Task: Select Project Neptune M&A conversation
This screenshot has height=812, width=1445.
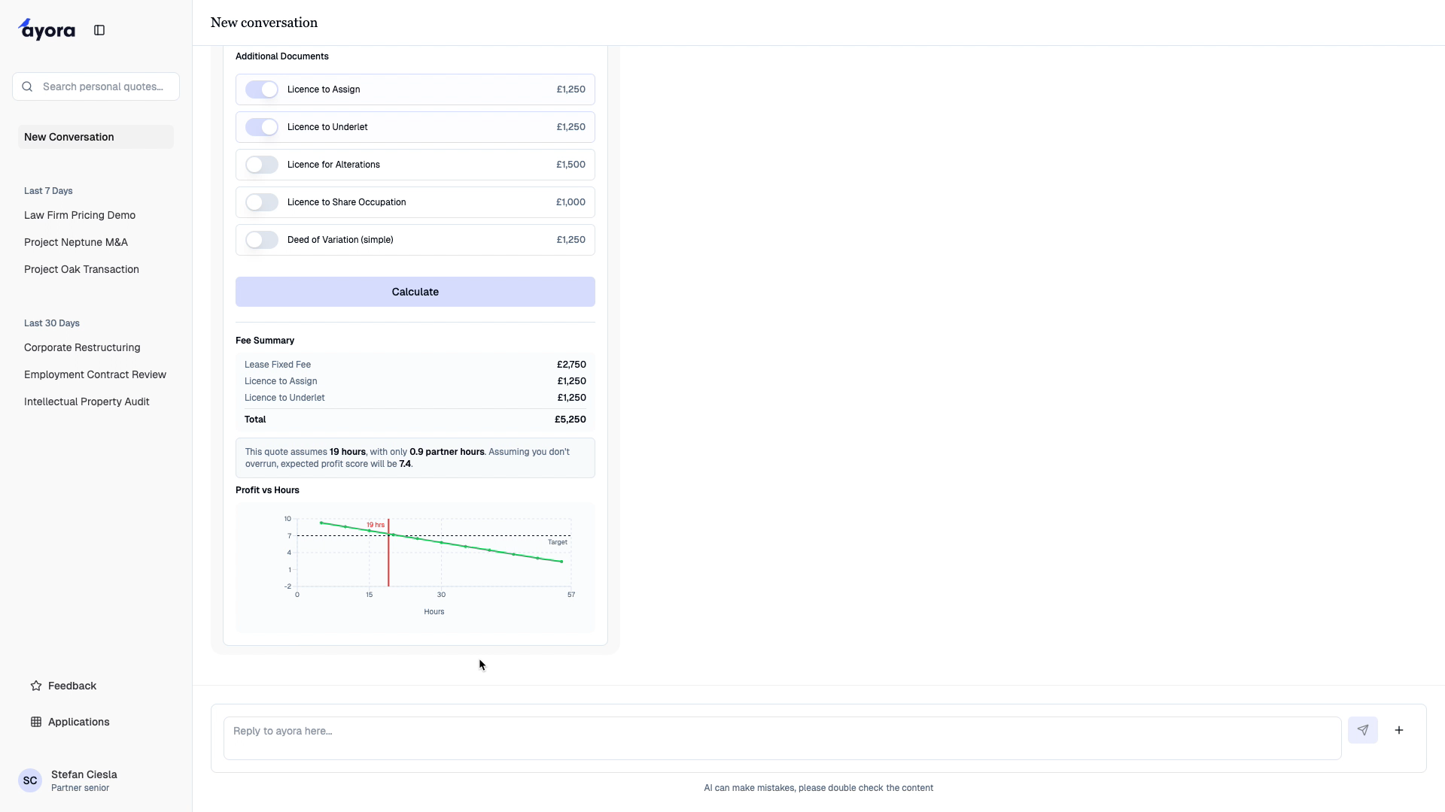Action: [x=76, y=242]
